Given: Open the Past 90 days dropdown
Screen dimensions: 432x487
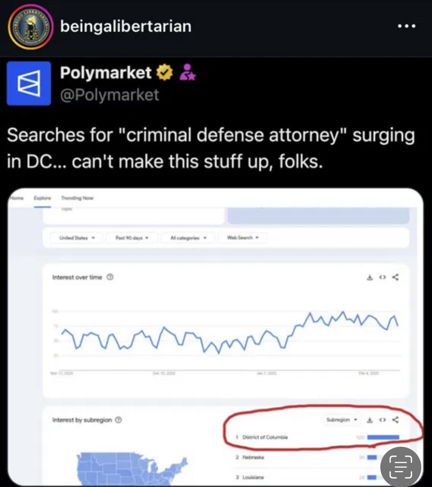Looking at the screenshot, I should point(132,238).
